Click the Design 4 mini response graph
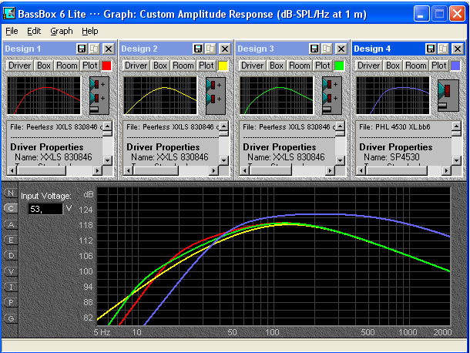 pos(393,96)
